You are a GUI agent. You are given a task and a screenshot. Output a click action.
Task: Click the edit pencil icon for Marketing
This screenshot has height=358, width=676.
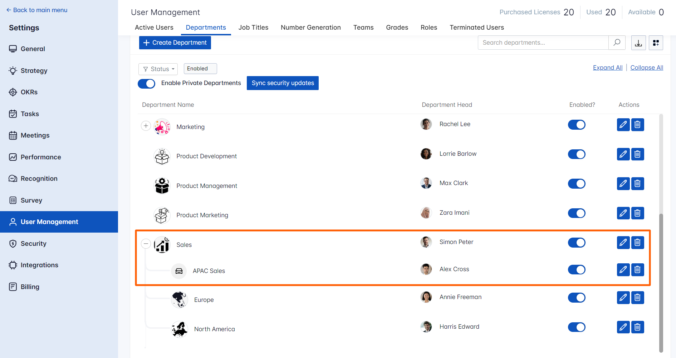[x=623, y=125]
